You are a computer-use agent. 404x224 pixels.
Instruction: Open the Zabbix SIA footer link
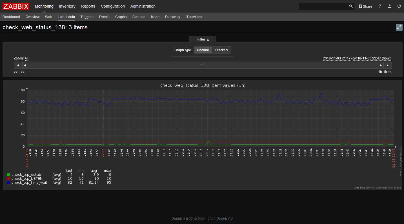(225, 219)
